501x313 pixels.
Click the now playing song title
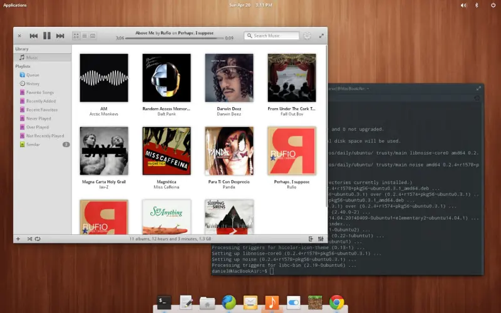pos(145,33)
